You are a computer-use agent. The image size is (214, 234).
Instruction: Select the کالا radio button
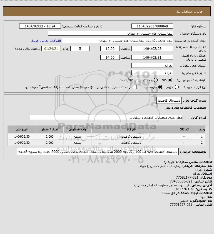tap(170, 80)
